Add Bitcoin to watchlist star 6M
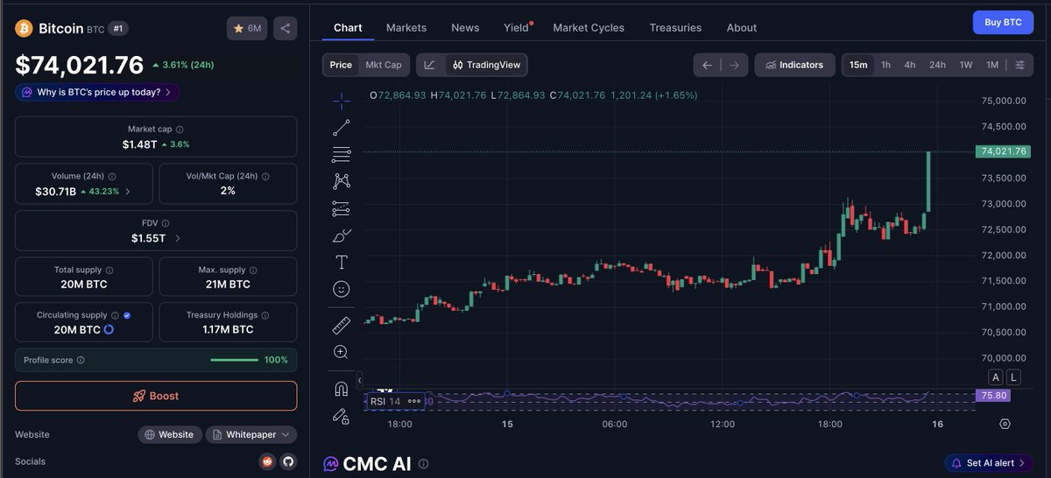The height and width of the screenshot is (478, 1051). pos(247,28)
